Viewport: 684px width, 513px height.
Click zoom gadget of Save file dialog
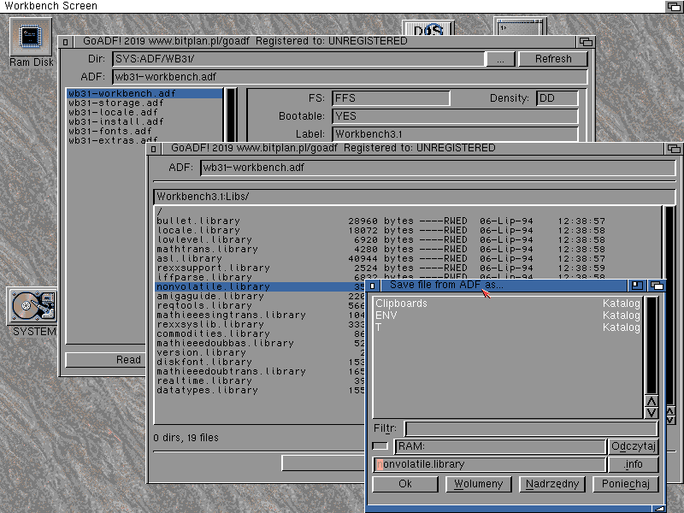[x=637, y=286]
